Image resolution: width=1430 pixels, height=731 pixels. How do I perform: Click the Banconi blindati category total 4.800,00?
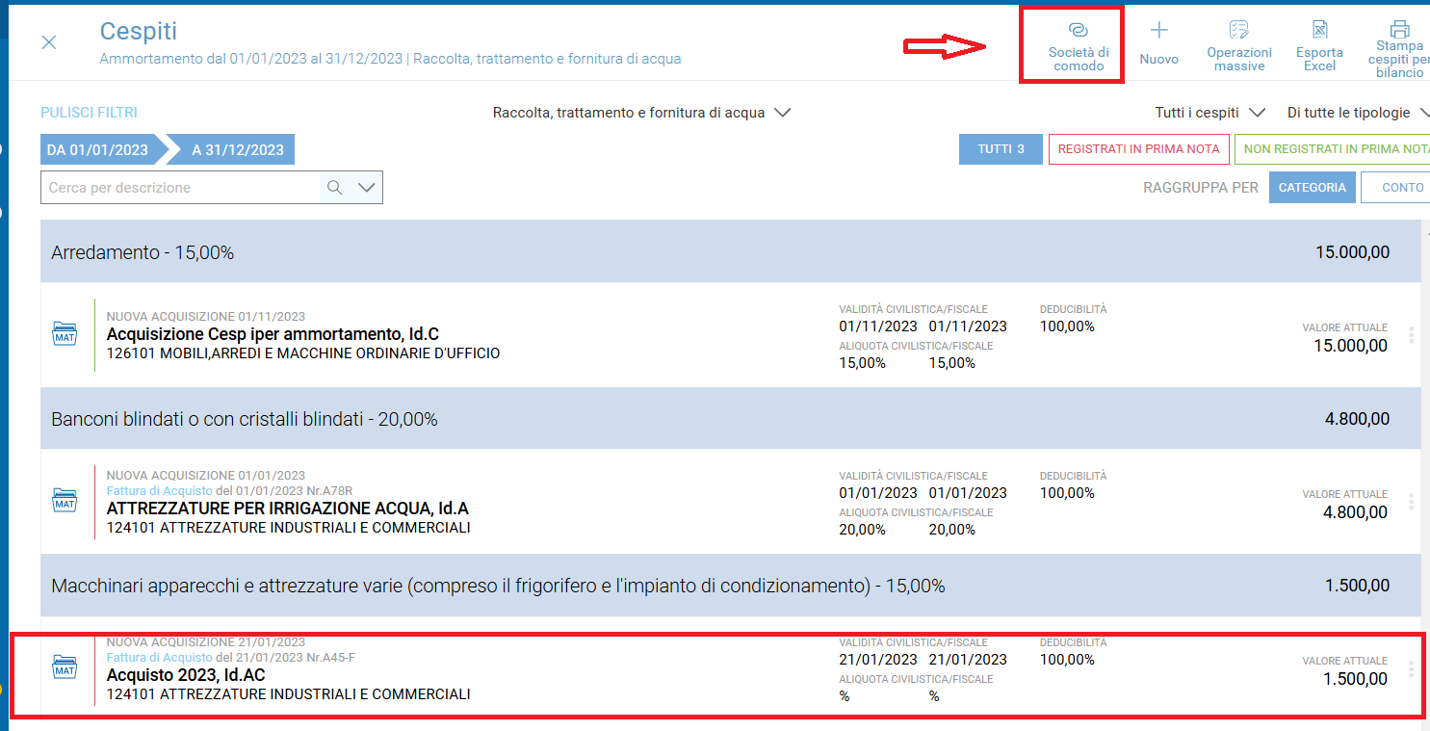[x=1357, y=419]
